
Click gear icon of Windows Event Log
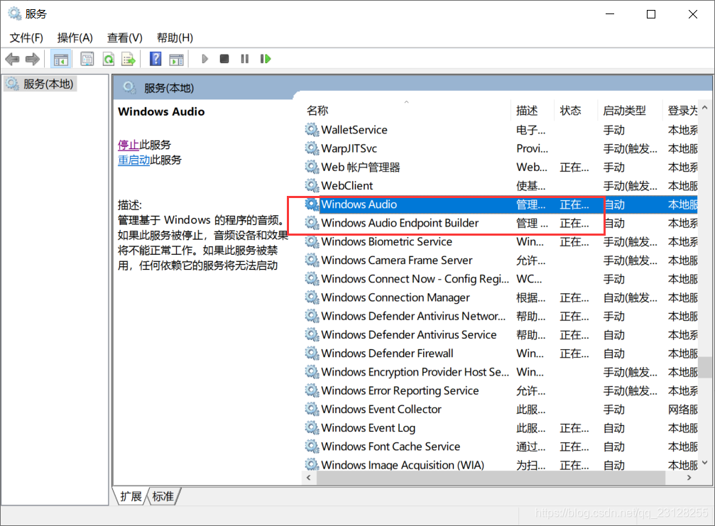click(x=312, y=428)
